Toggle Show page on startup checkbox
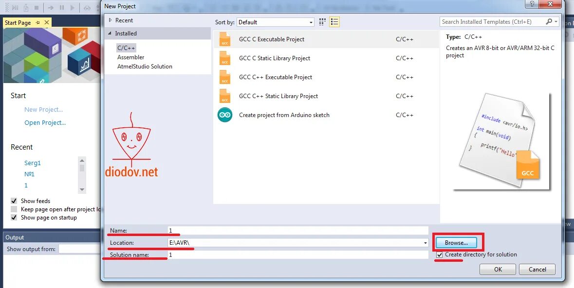Image resolution: width=574 pixels, height=288 pixels. point(14,218)
